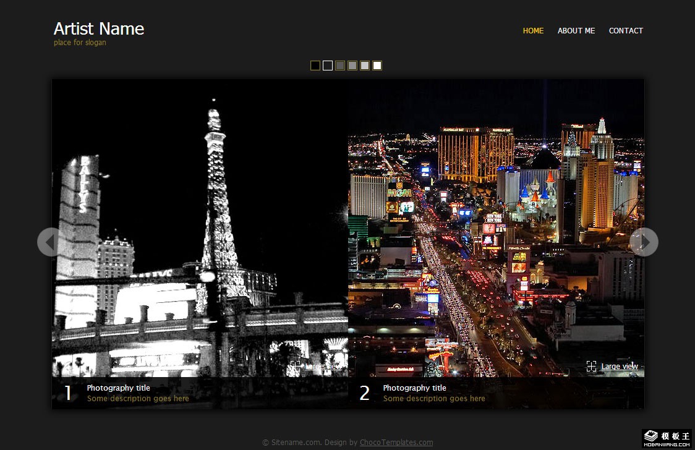Viewport: 695px width, 450px height.
Task: Click the expand icon on the Las Vegas strip photo
Action: click(592, 367)
